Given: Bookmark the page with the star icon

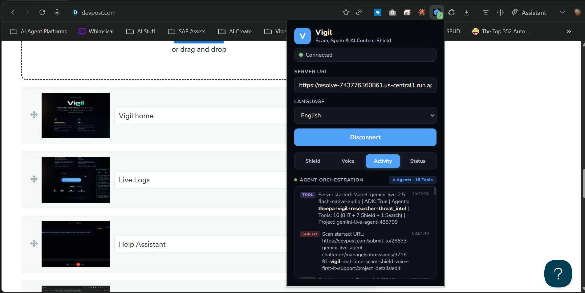Looking at the screenshot, I should pos(346,12).
